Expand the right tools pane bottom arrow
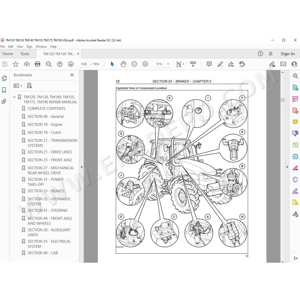300x300 pixels. (x=296, y=258)
